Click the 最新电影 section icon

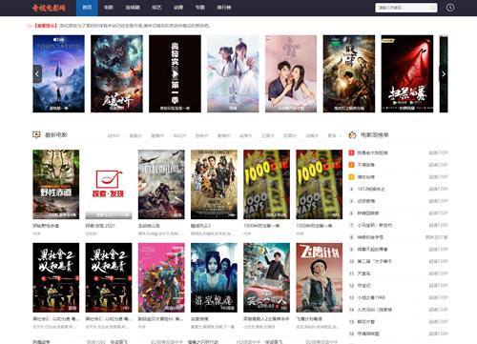36,135
